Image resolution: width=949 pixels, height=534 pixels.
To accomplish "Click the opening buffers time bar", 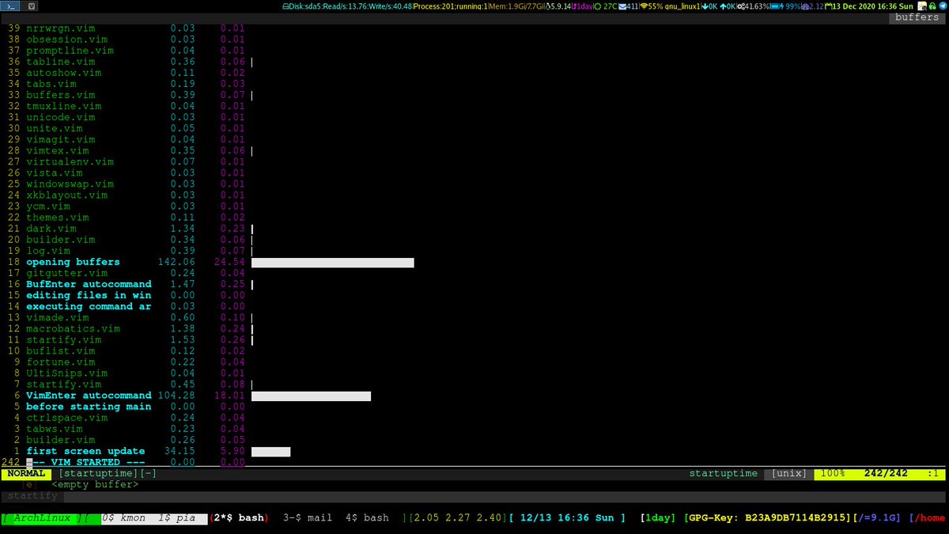I will tap(333, 262).
